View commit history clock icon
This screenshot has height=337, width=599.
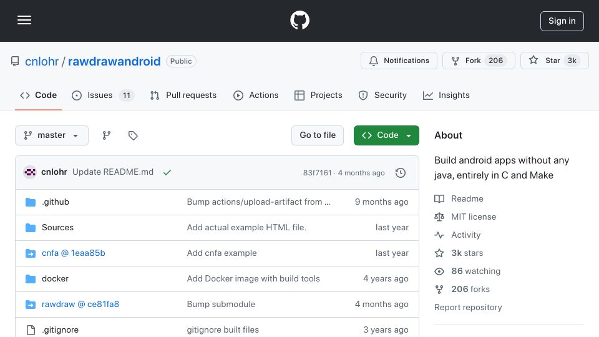pyautogui.click(x=401, y=173)
